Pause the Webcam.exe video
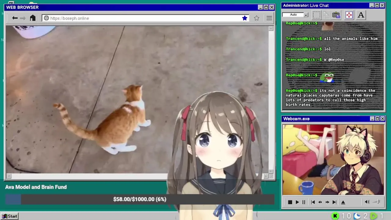 point(304,202)
